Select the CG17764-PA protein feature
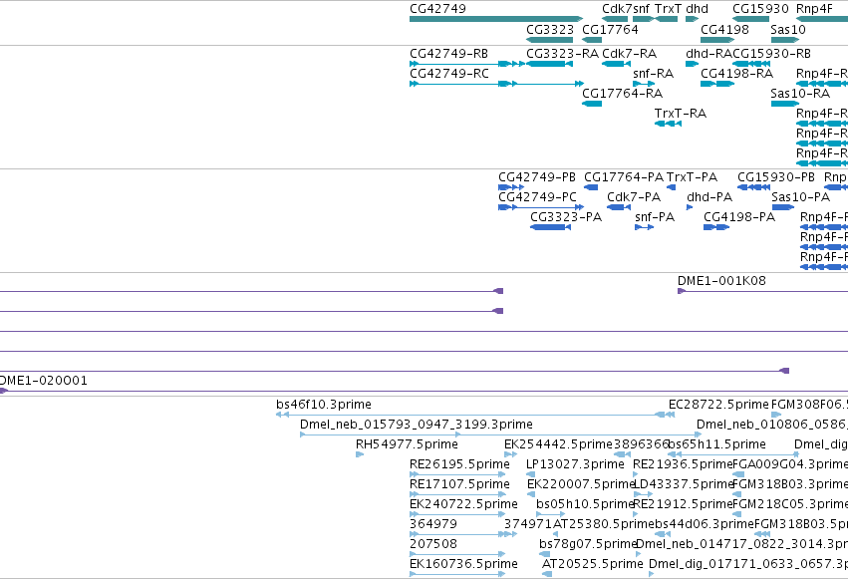848x579 pixels. 591,187
